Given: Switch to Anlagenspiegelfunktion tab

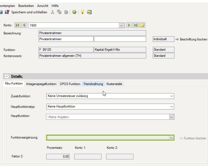Looking at the screenshot, I should pos(41,84).
